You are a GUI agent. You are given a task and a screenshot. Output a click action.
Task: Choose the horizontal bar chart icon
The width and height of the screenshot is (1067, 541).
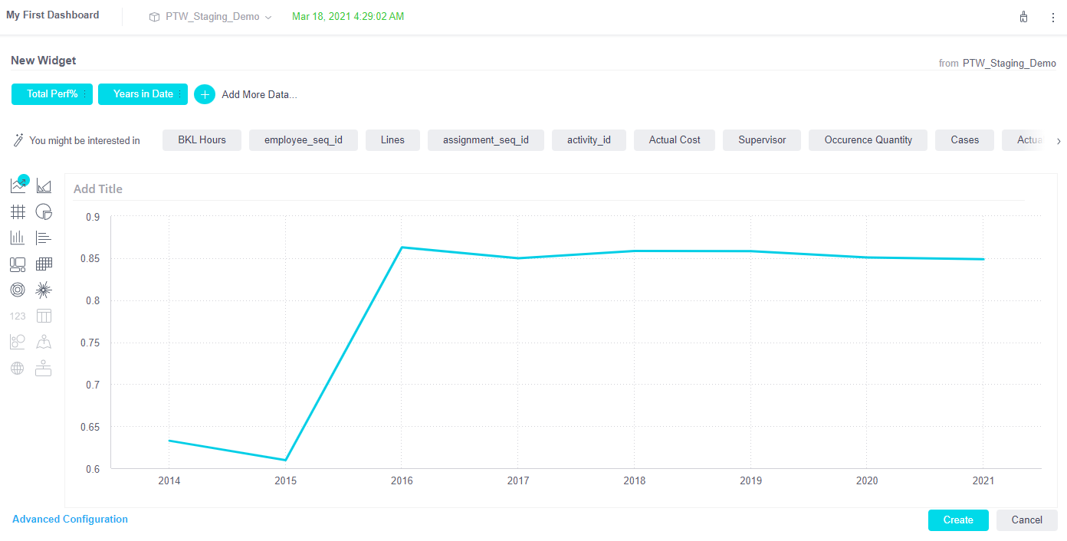(x=44, y=238)
